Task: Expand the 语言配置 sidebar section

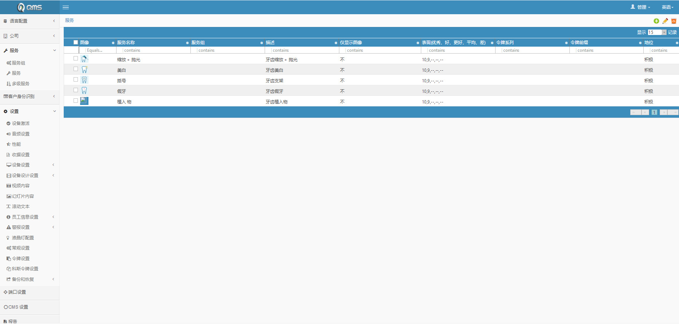Action: pyautogui.click(x=30, y=21)
